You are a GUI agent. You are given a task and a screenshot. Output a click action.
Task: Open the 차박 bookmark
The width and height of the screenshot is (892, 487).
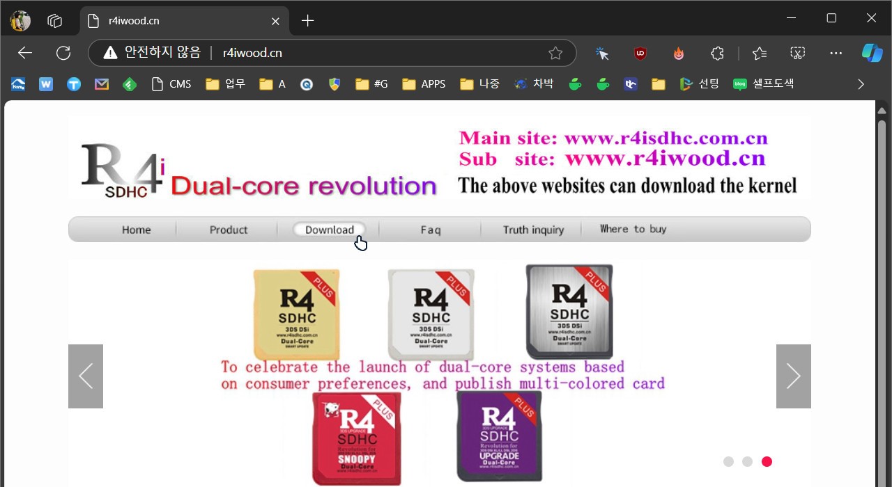(x=534, y=84)
